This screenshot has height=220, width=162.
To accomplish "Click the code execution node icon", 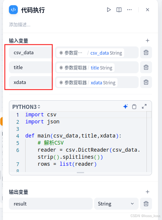I will click(13, 10).
